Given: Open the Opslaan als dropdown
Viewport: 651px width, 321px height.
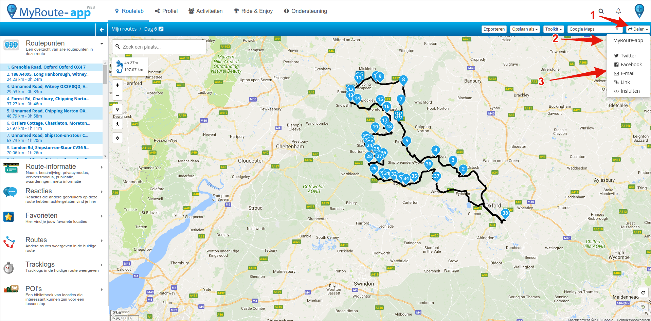Looking at the screenshot, I should click(525, 29).
